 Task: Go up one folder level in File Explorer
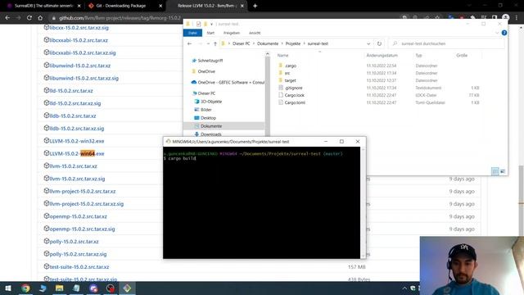click(x=215, y=43)
